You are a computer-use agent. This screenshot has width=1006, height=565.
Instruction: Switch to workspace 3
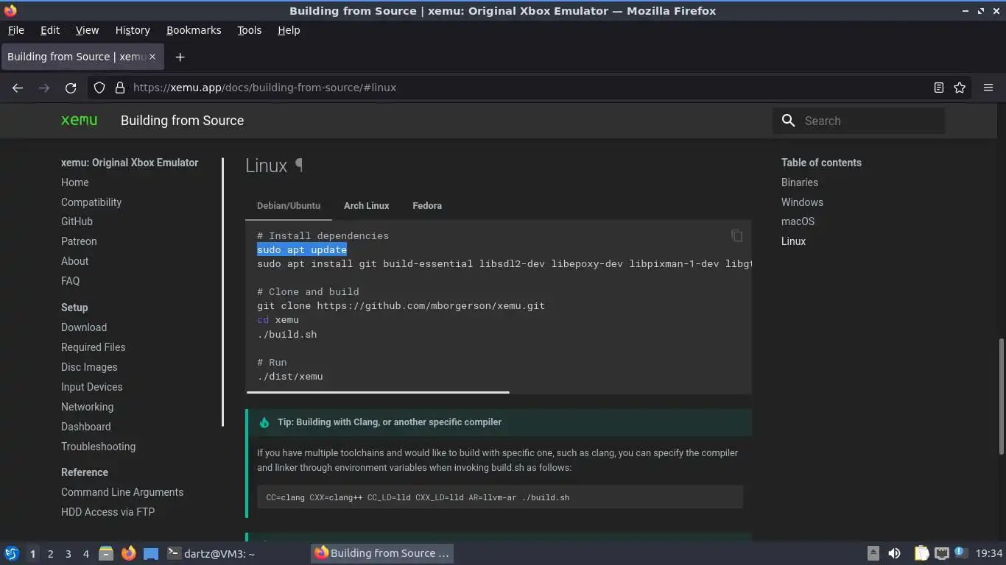(x=68, y=553)
